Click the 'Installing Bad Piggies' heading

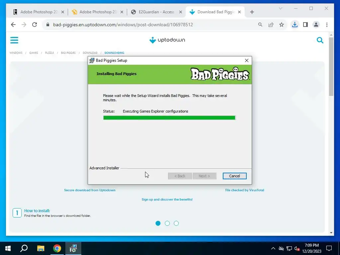pos(117,74)
